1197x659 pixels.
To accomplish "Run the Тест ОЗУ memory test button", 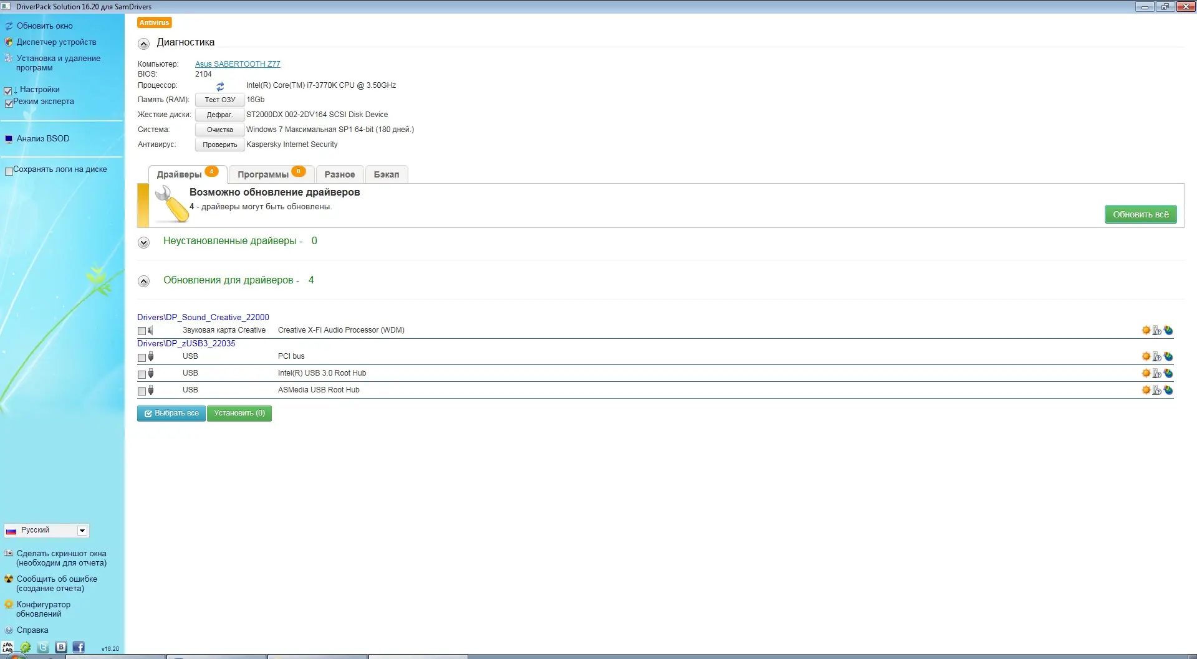I will (x=220, y=100).
